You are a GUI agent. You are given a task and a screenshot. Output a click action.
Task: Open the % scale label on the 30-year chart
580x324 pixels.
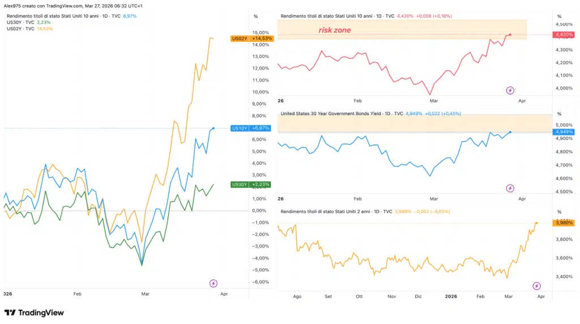pos(559,114)
